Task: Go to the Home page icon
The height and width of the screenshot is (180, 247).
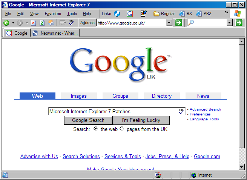Action: [x=51, y=23]
